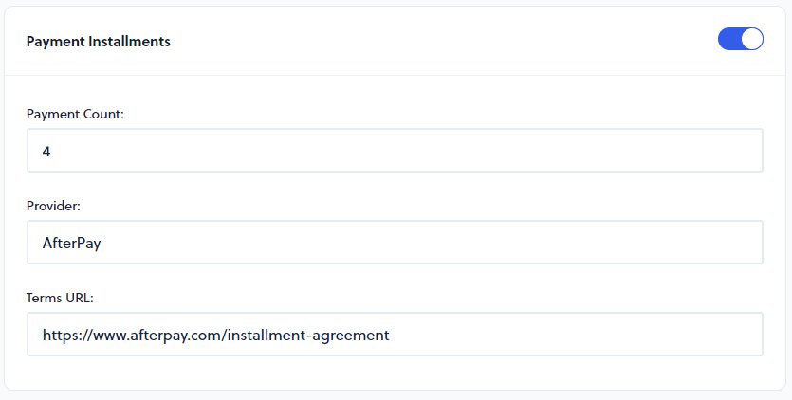Screen dimensions: 792x400
Task: Disable the Payment Installments toggle
Action: [x=741, y=39]
